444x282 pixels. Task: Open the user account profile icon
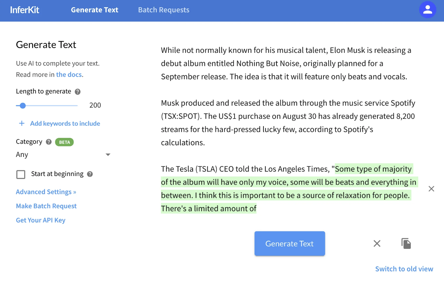click(427, 10)
